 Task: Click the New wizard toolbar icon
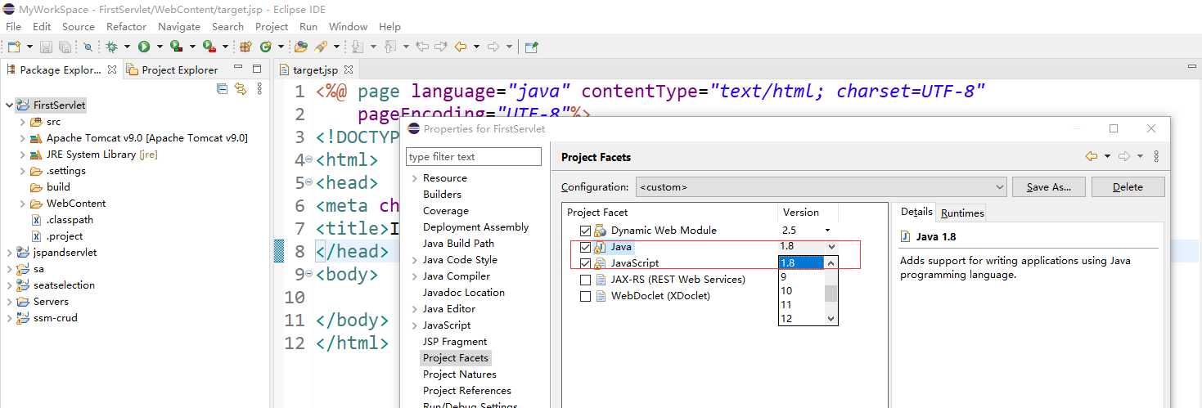tap(14, 47)
